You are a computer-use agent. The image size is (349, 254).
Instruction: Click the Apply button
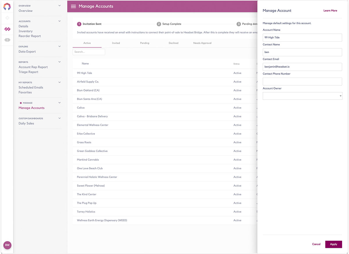pos(334,244)
